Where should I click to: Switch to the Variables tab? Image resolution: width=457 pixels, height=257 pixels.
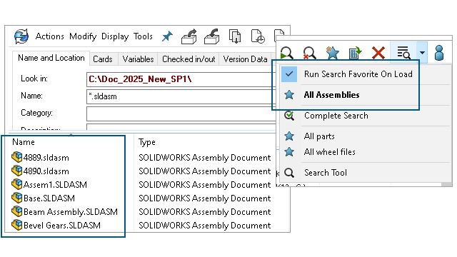[138, 59]
